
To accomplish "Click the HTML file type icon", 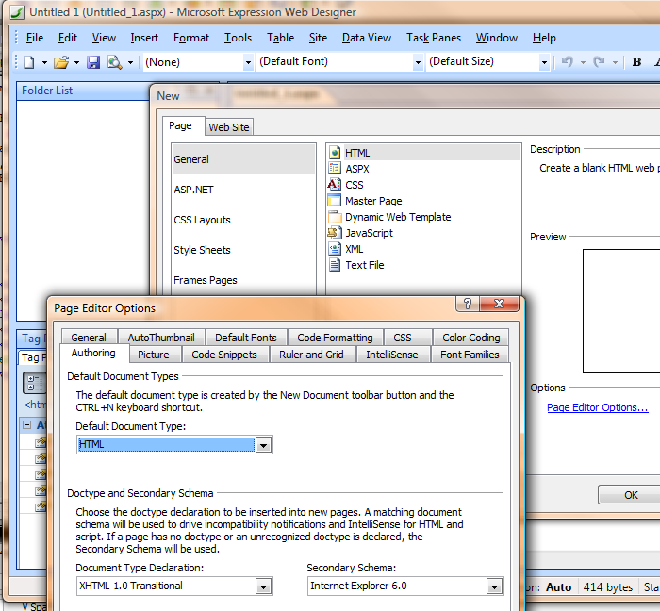I will coord(334,153).
